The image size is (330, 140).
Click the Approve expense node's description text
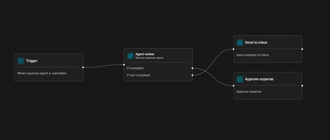click(249, 92)
